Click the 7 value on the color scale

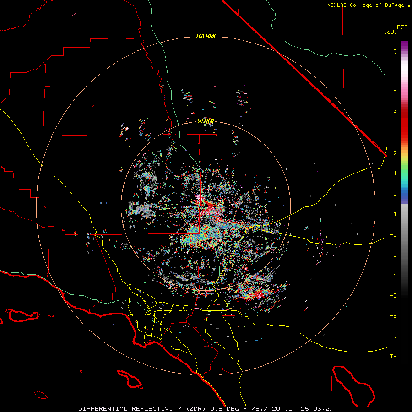(395, 51)
